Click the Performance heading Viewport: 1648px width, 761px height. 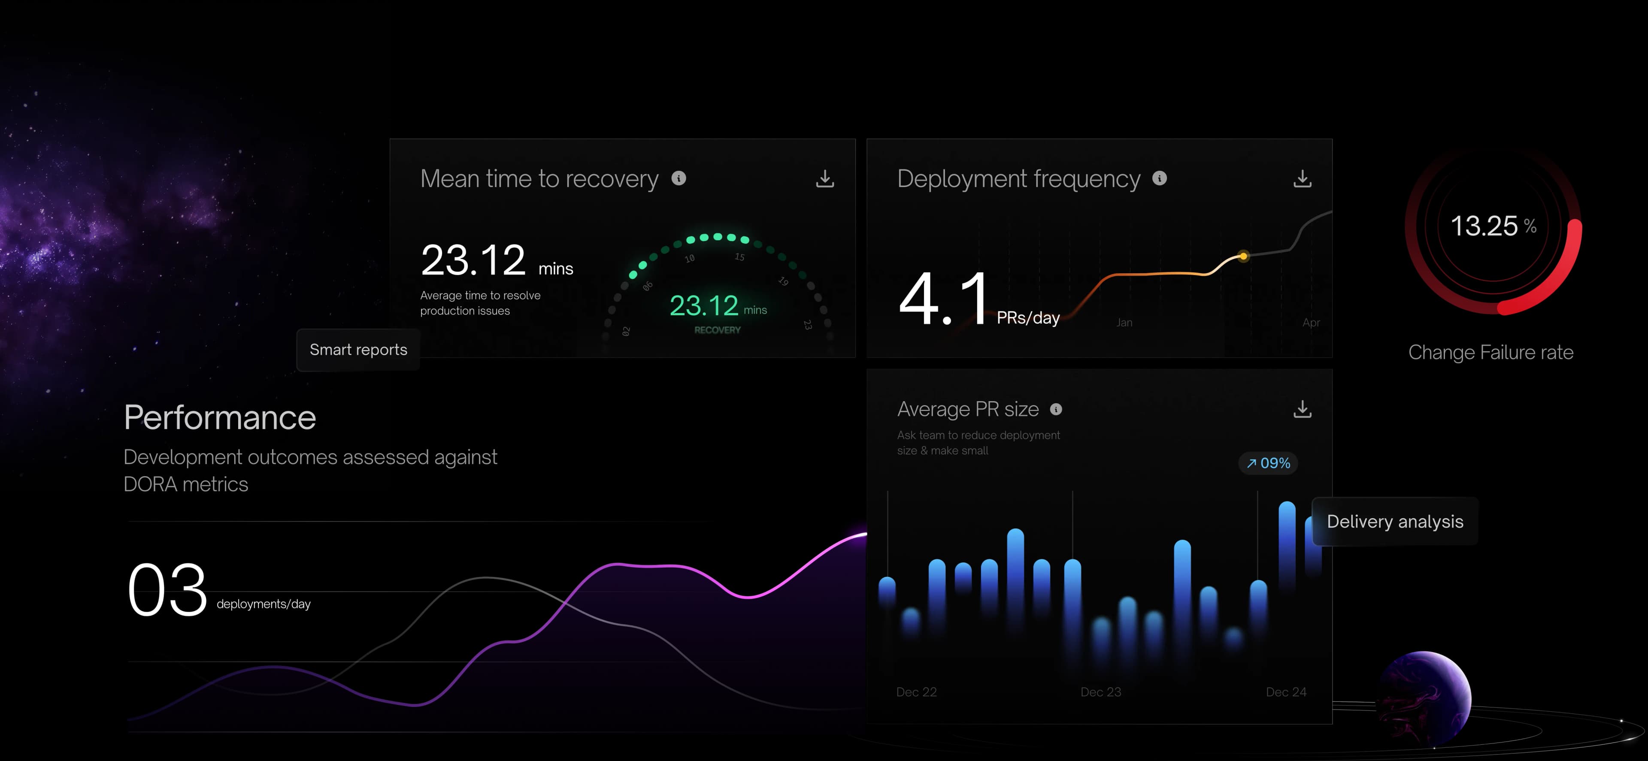(219, 417)
